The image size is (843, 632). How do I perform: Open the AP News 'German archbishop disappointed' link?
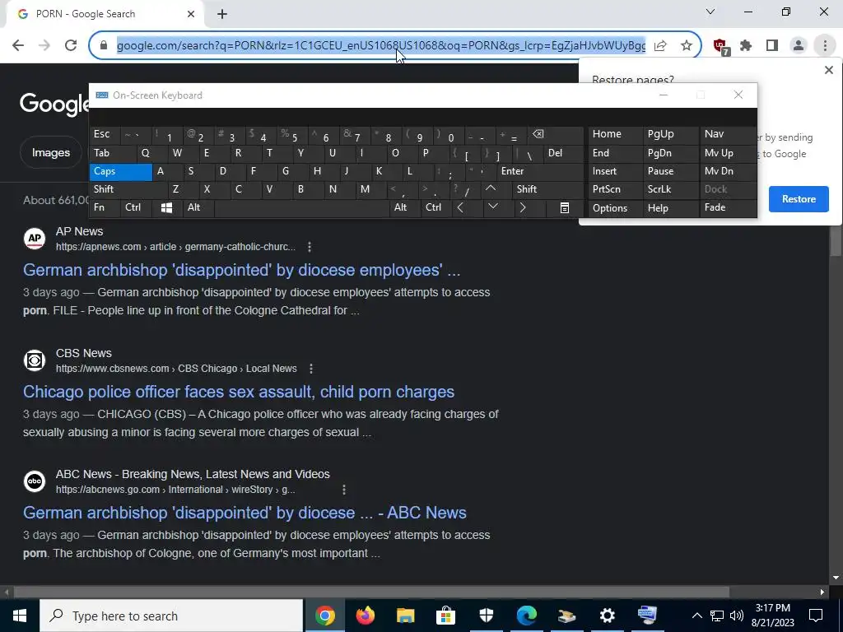point(241,270)
